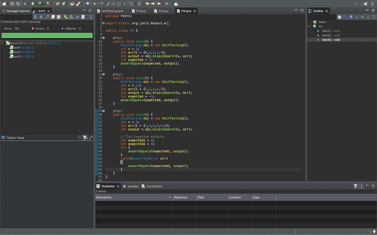Switch to Javadoc tab
This screenshot has width=377, height=235.
[x=131, y=186]
